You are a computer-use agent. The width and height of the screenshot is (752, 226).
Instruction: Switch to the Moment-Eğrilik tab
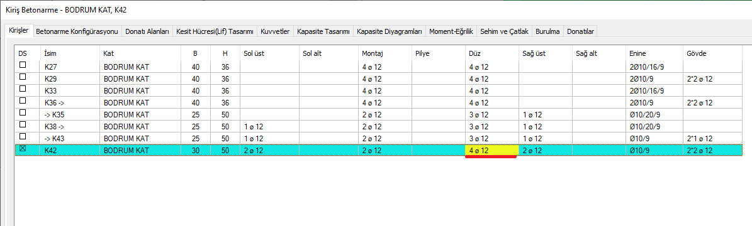coord(451,31)
